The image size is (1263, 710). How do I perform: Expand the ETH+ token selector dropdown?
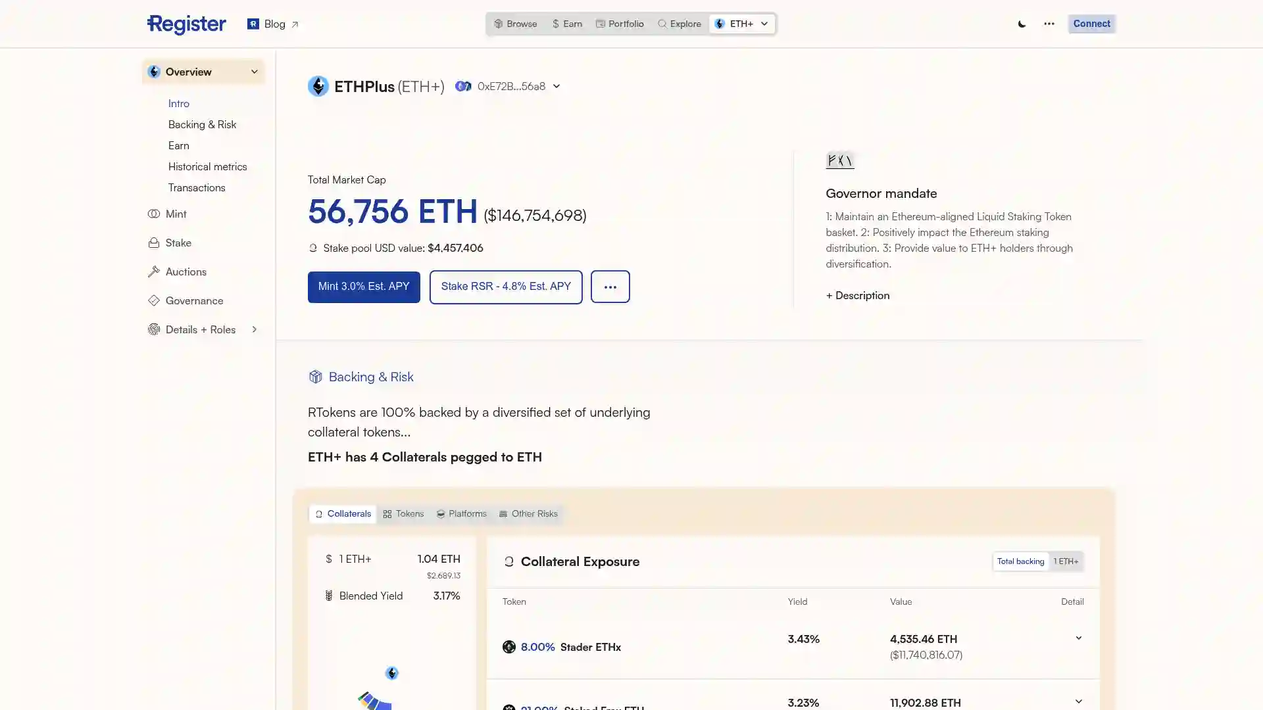pyautogui.click(x=742, y=24)
